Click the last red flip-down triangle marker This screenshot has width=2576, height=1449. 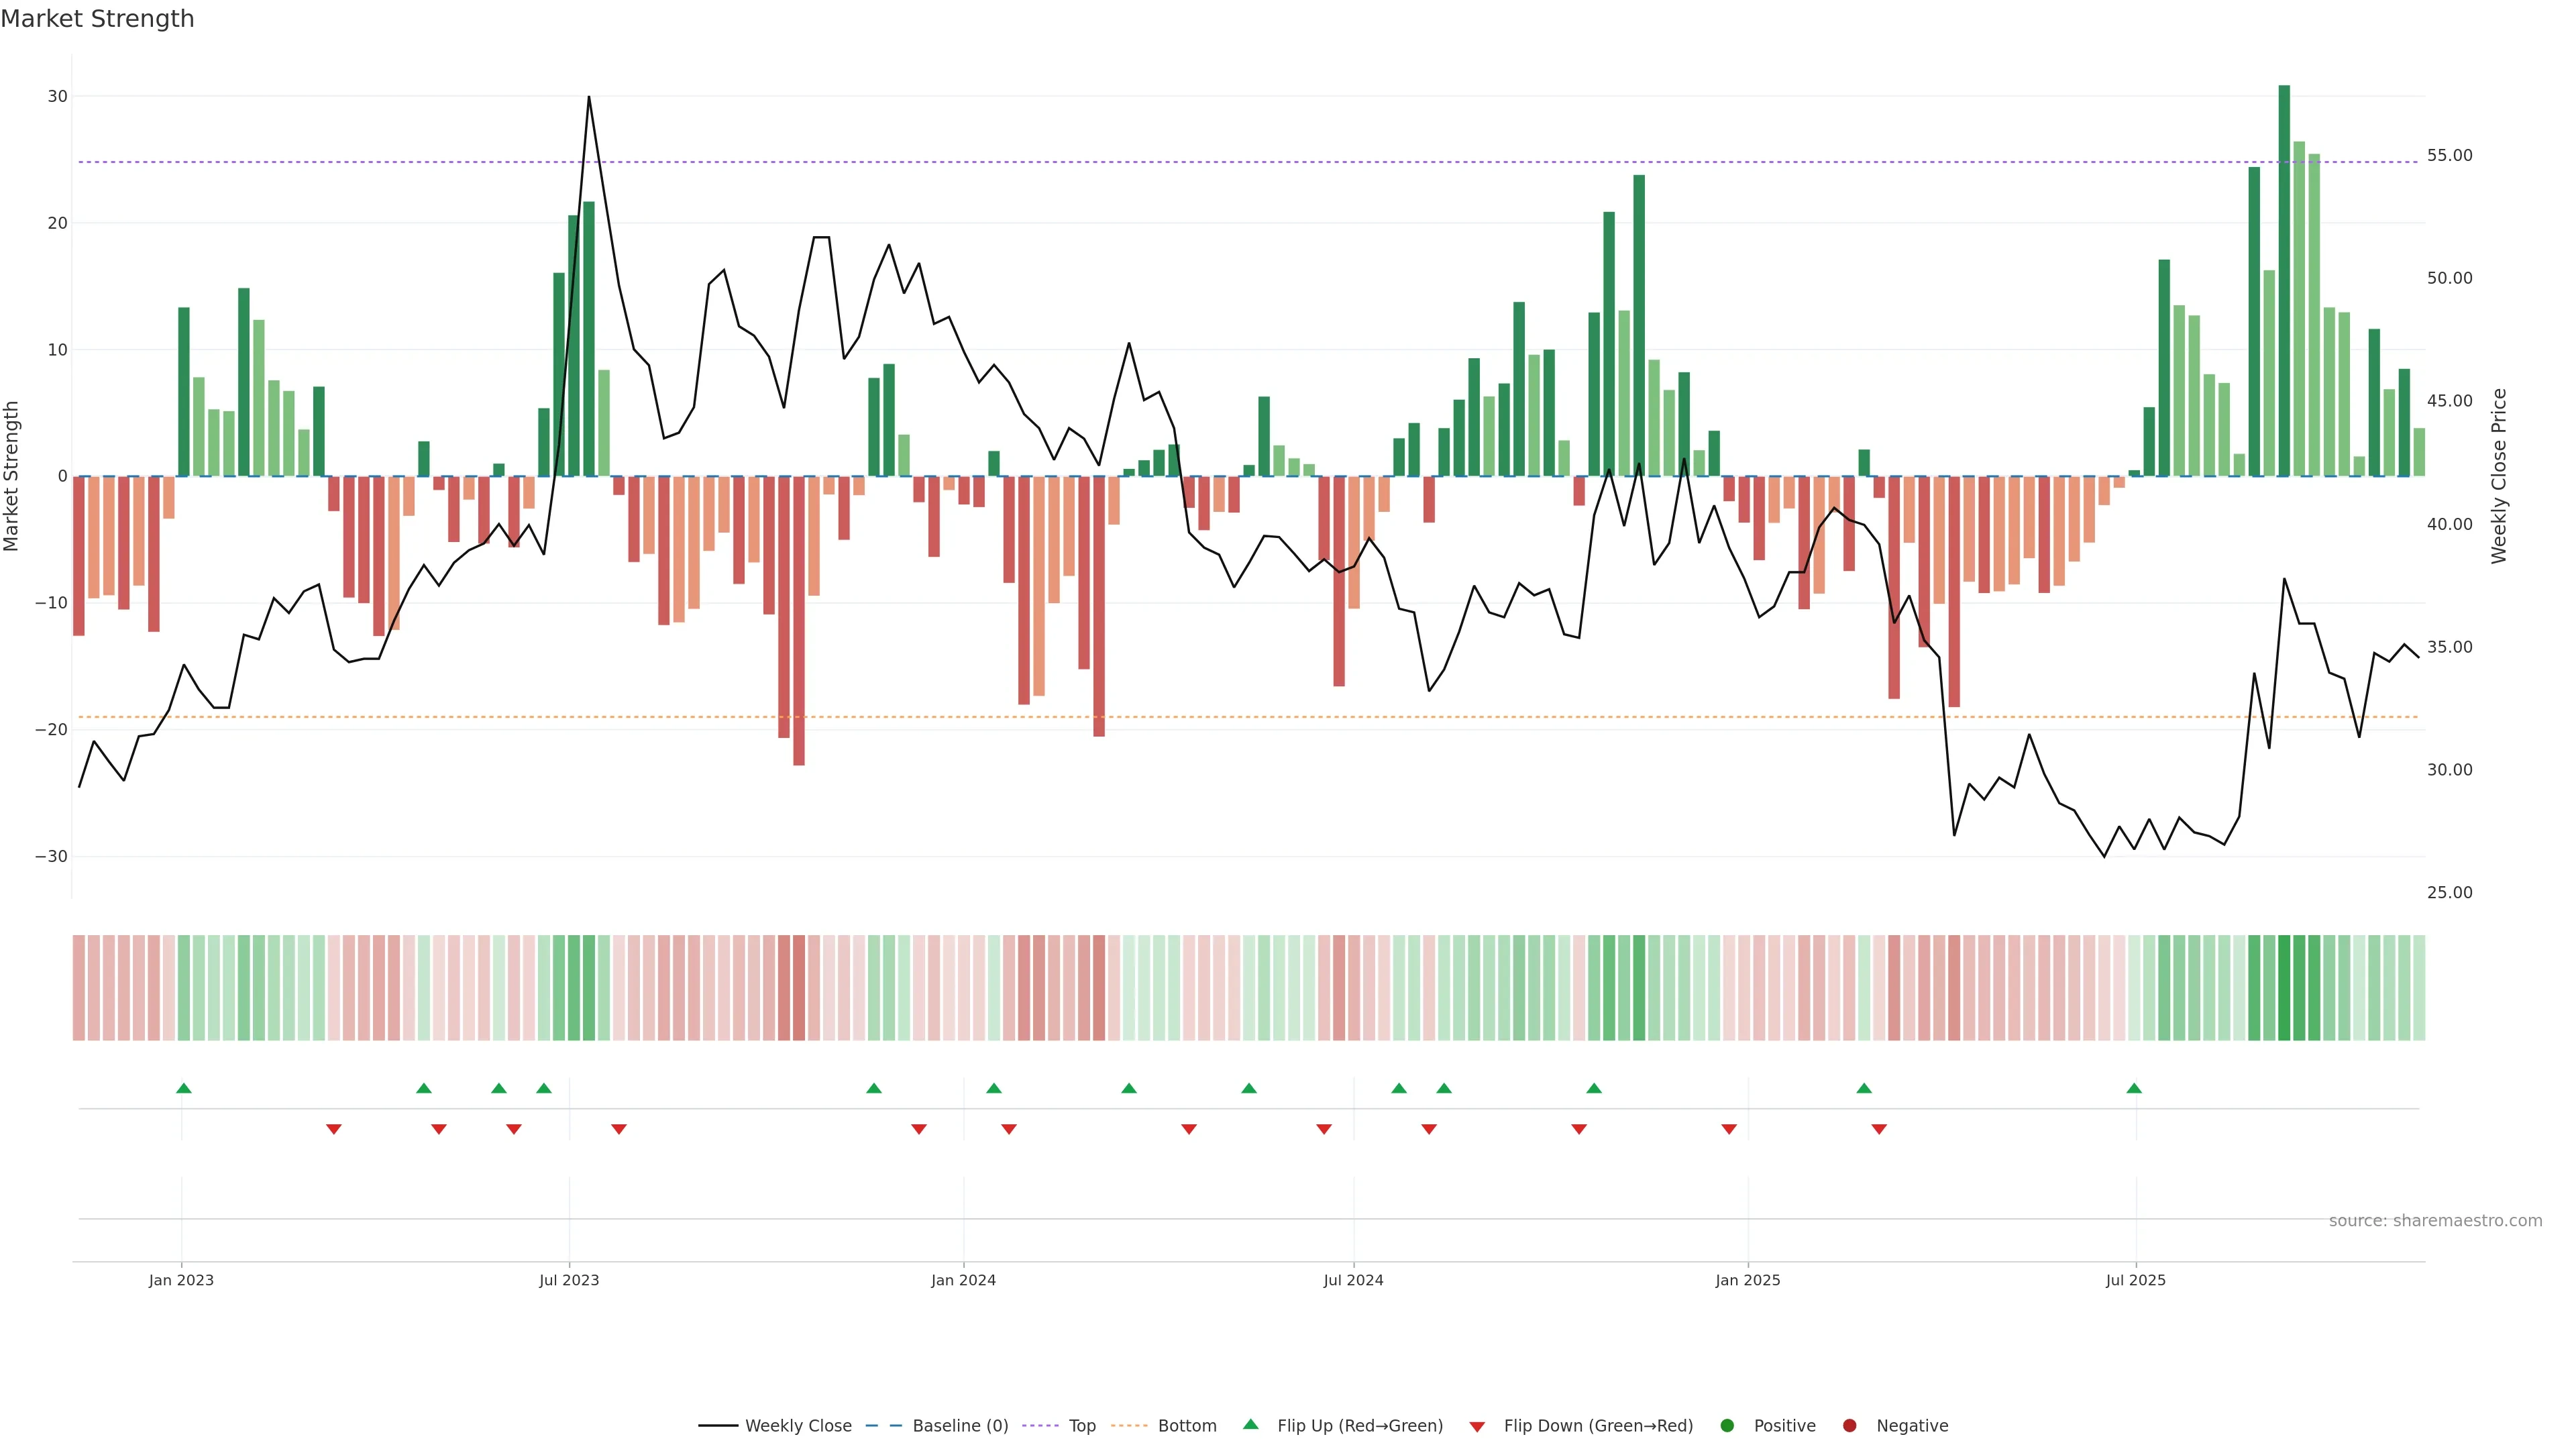[x=1879, y=1129]
